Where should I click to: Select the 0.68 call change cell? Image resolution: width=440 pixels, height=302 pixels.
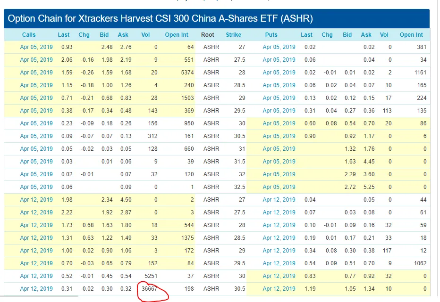pos(88,225)
